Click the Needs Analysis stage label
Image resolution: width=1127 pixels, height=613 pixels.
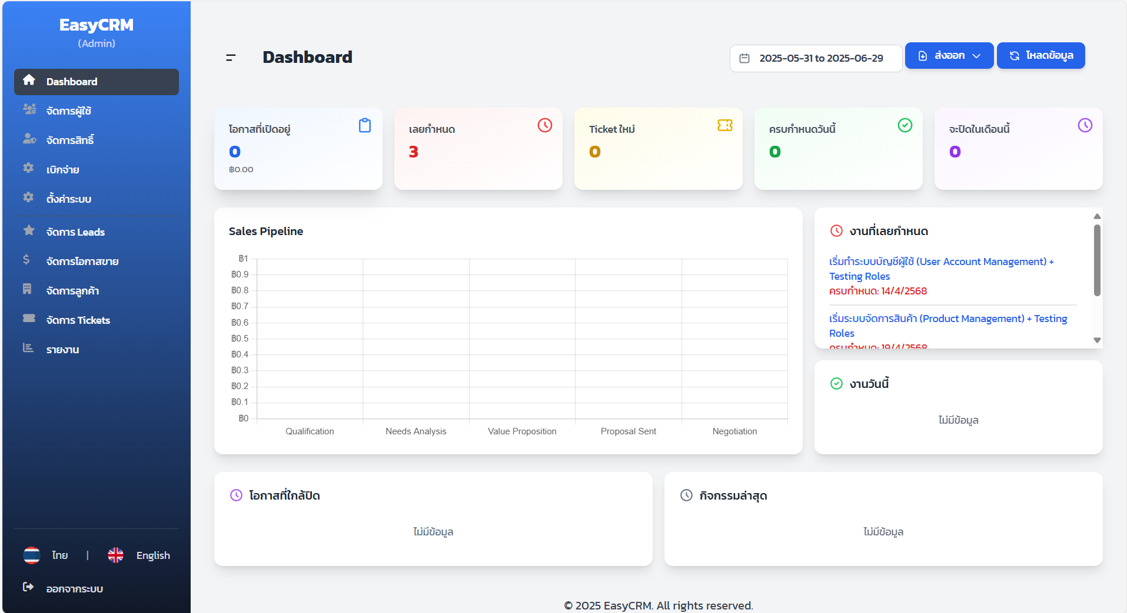point(416,431)
